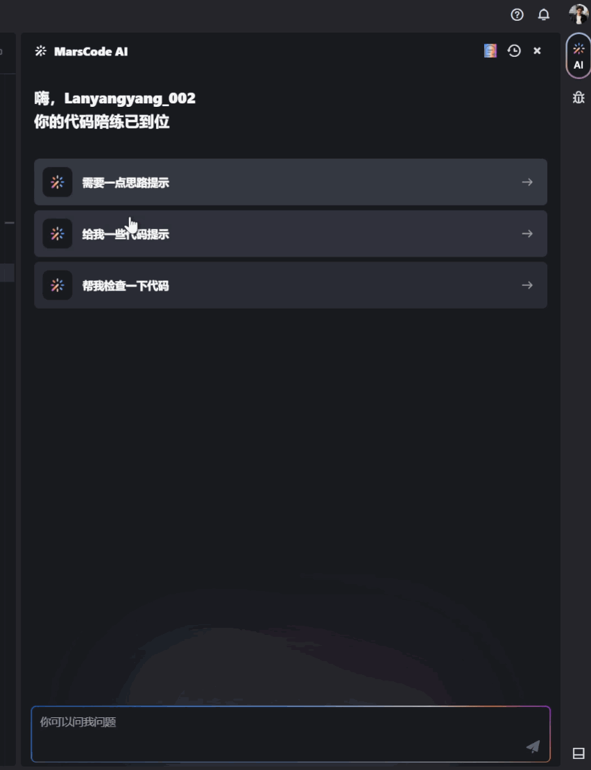The width and height of the screenshot is (591, 770).
Task: Toggle the bottom panel layout icon
Action: point(579,753)
